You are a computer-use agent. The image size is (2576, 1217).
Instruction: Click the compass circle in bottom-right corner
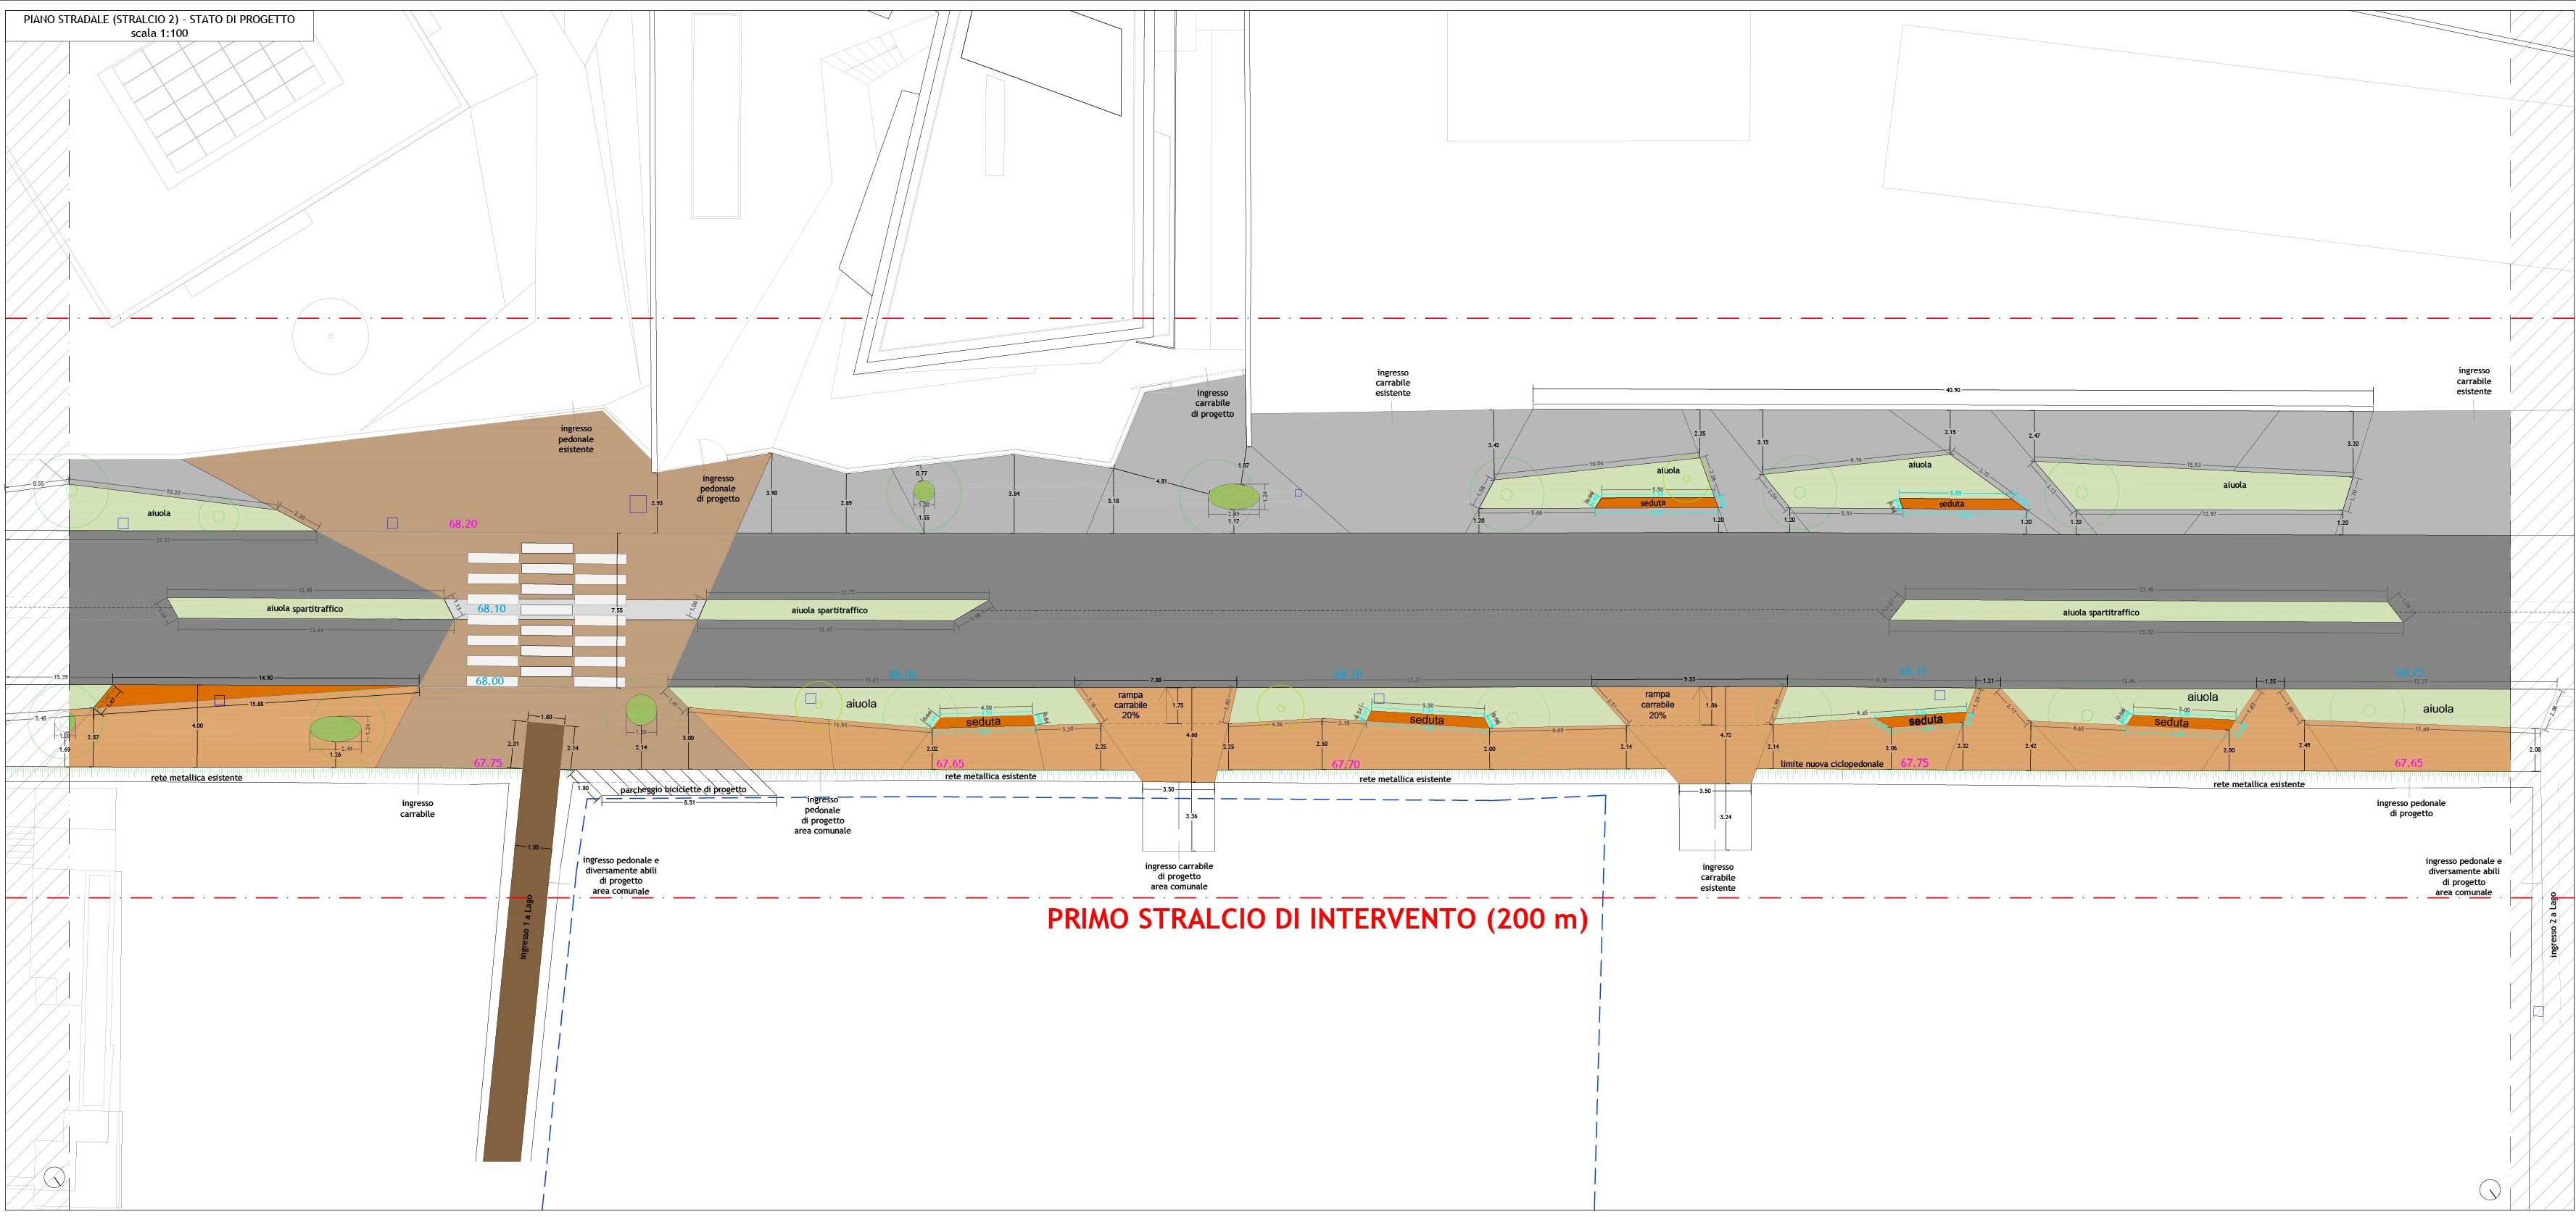(x=2490, y=1190)
